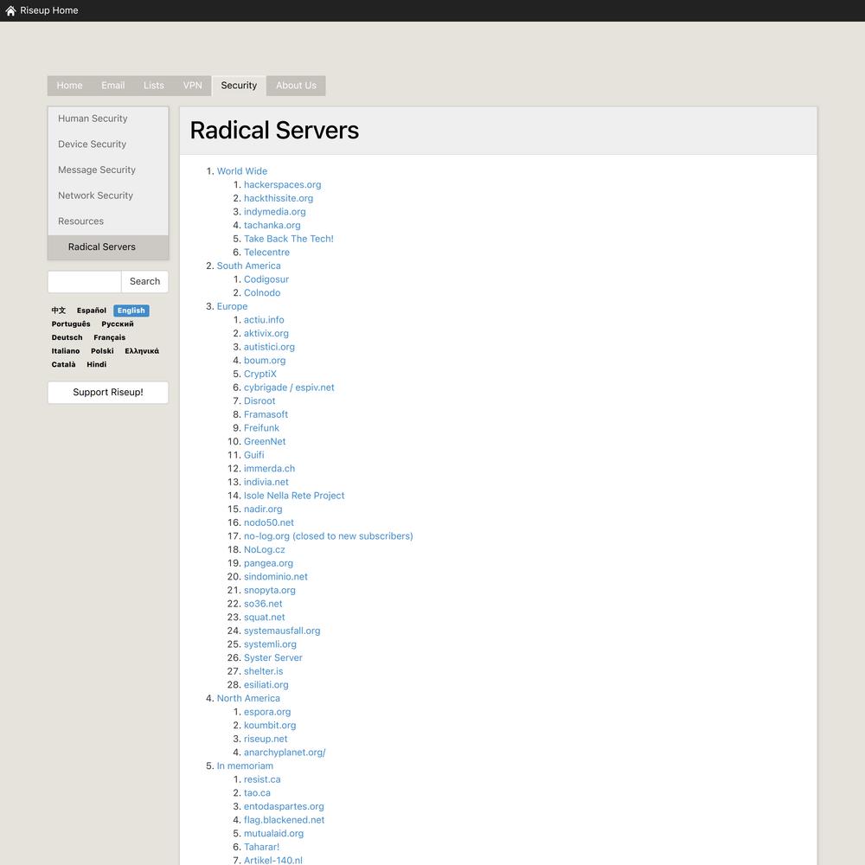Focus the search text field
Viewport: 865px width, 865px height.
pyautogui.click(x=85, y=281)
